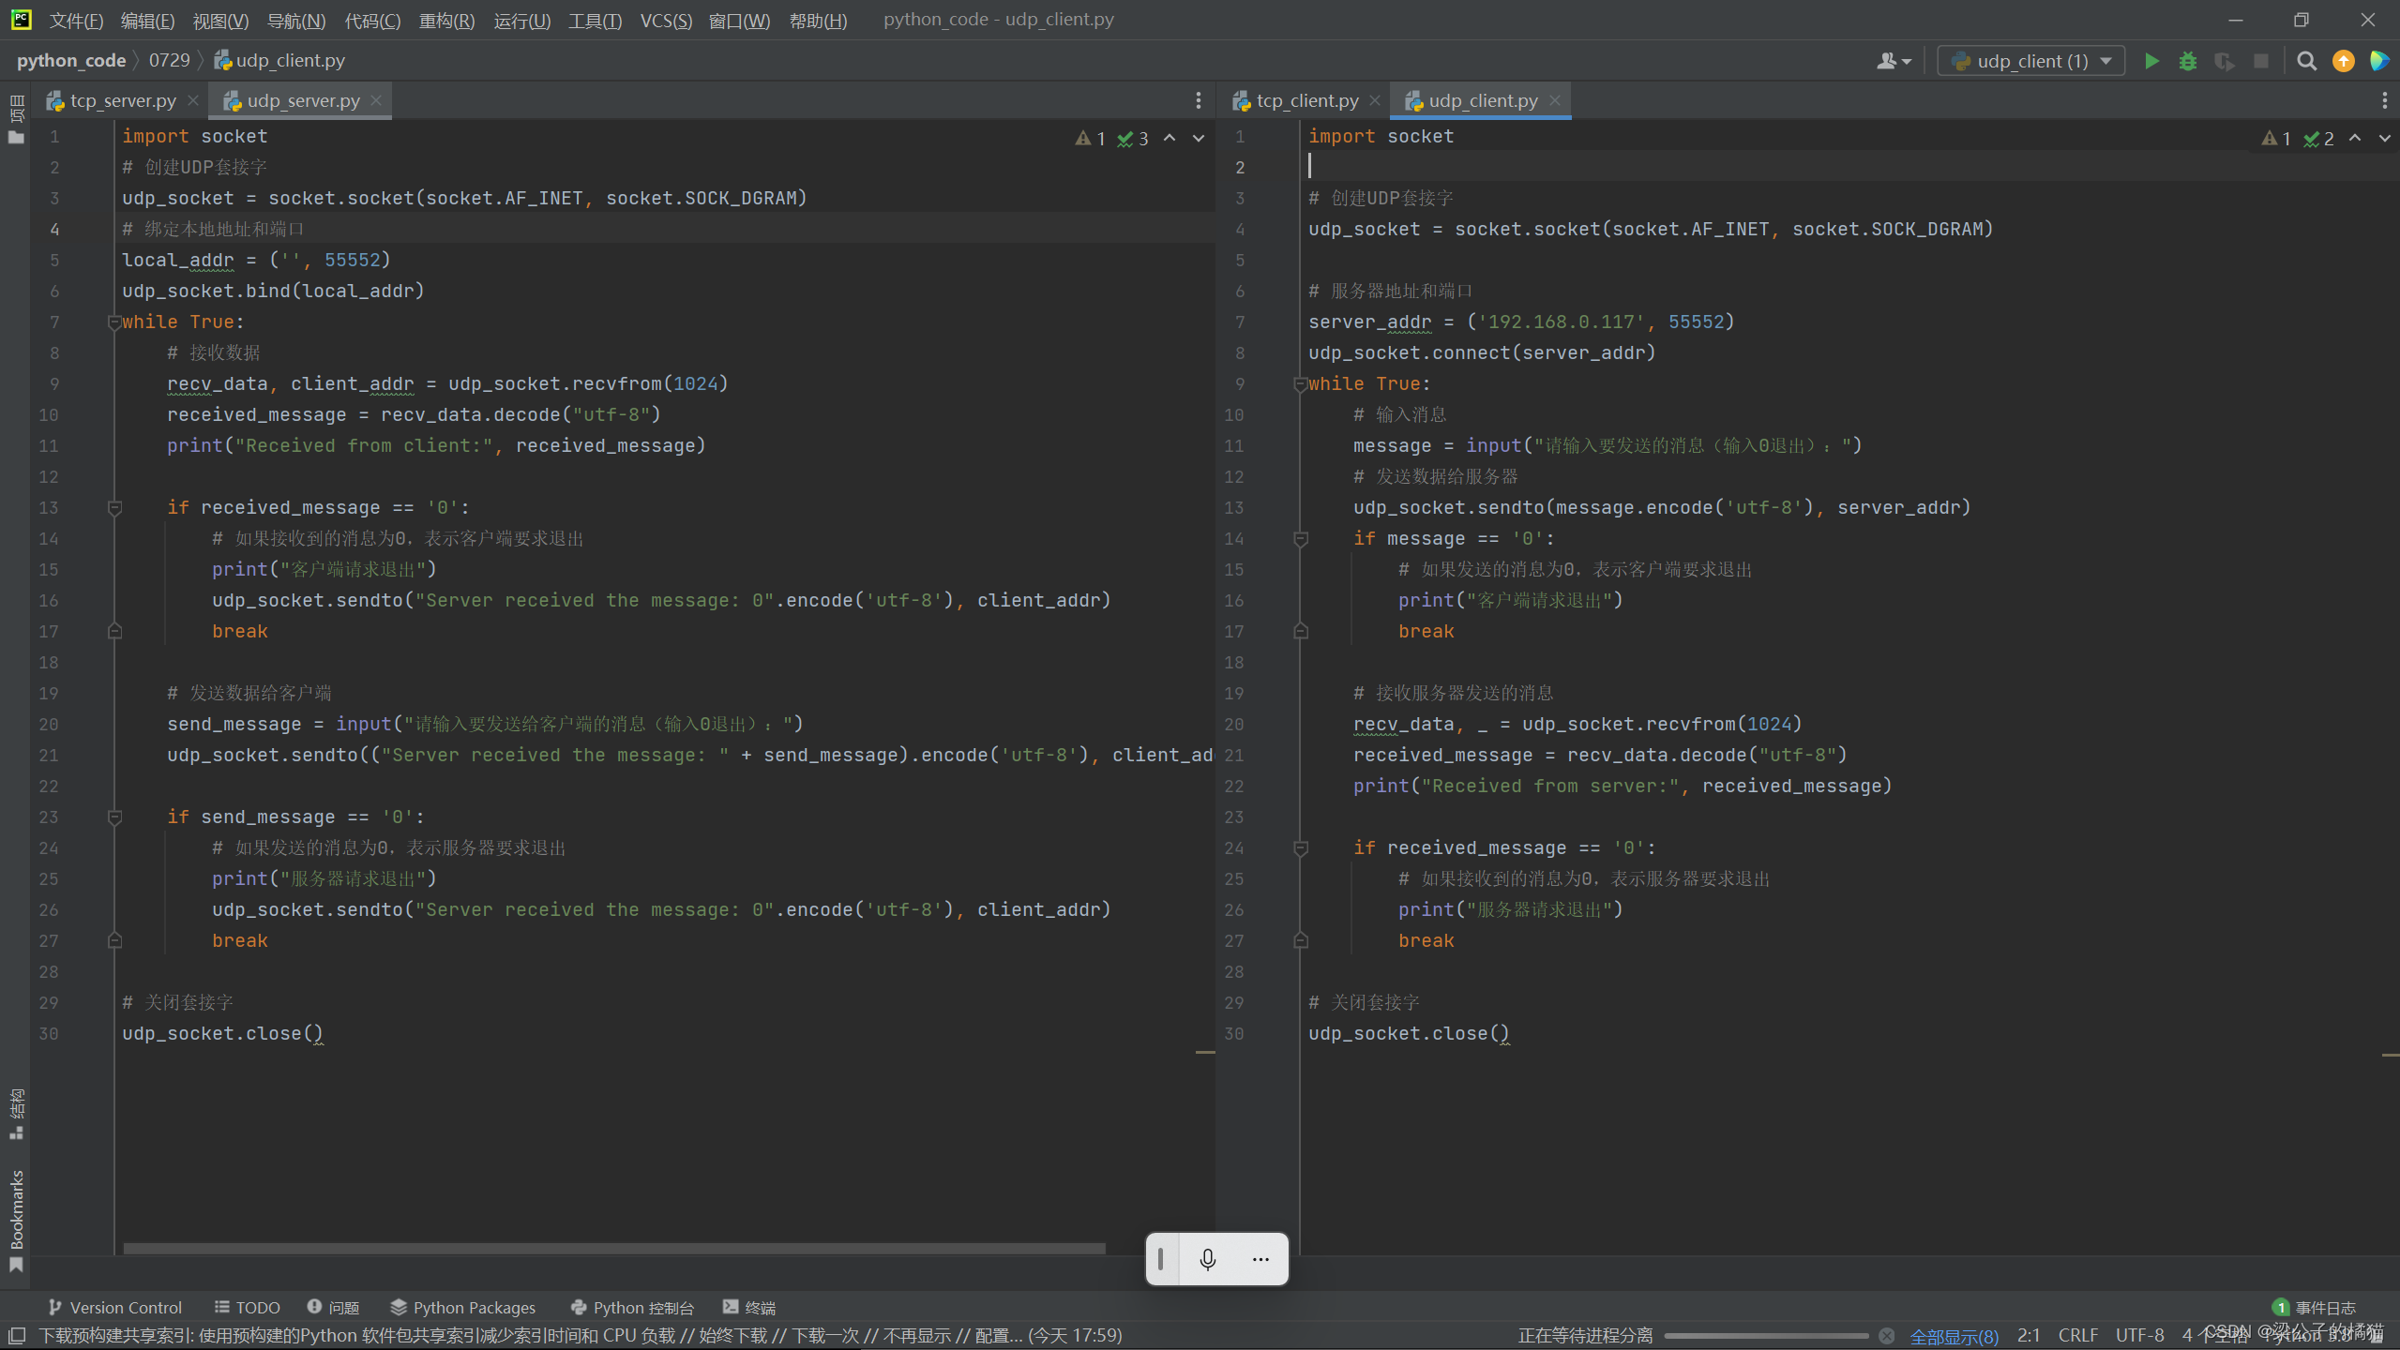The width and height of the screenshot is (2400, 1350).
Task: Close the udp_server.py tab
Action: 376,100
